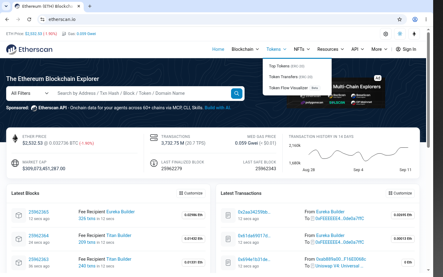The width and height of the screenshot is (443, 277).
Task: Customize the Latest Blocks panel
Action: click(191, 193)
